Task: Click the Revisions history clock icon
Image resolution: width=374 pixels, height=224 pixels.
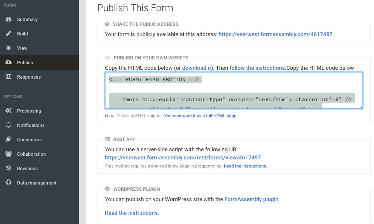Action: click(x=8, y=168)
